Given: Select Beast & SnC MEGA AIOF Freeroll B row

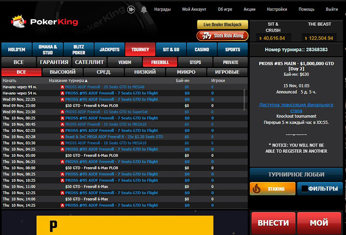Looking at the screenshot, I should tap(125, 137).
